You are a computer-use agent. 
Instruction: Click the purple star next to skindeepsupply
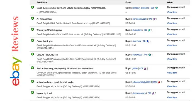tap(154, 19)
